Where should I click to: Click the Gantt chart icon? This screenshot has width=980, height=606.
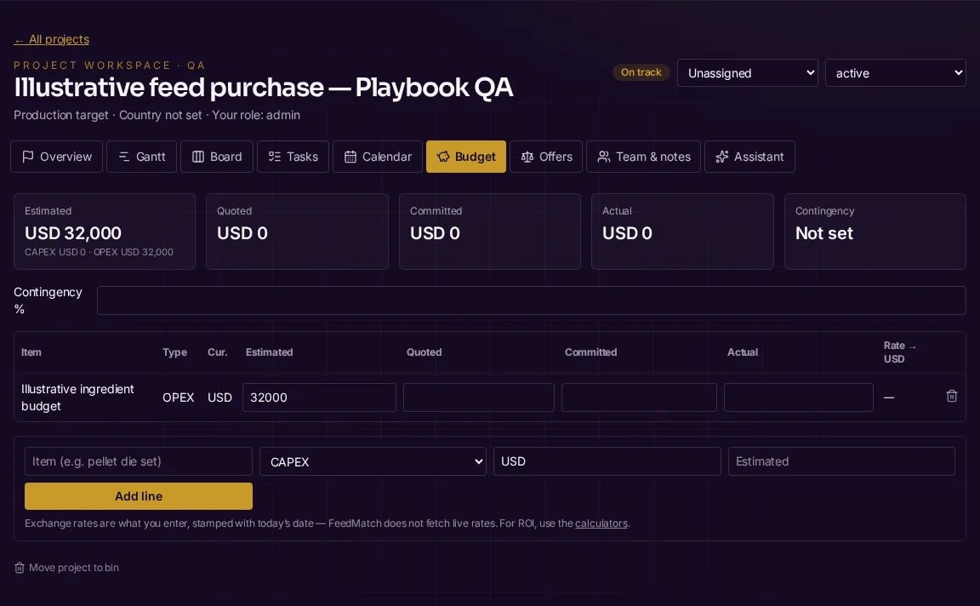(x=123, y=157)
